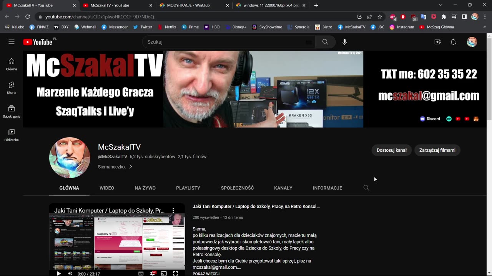Switch to MODYFIKACJE - WinClub browser tab

(194, 5)
